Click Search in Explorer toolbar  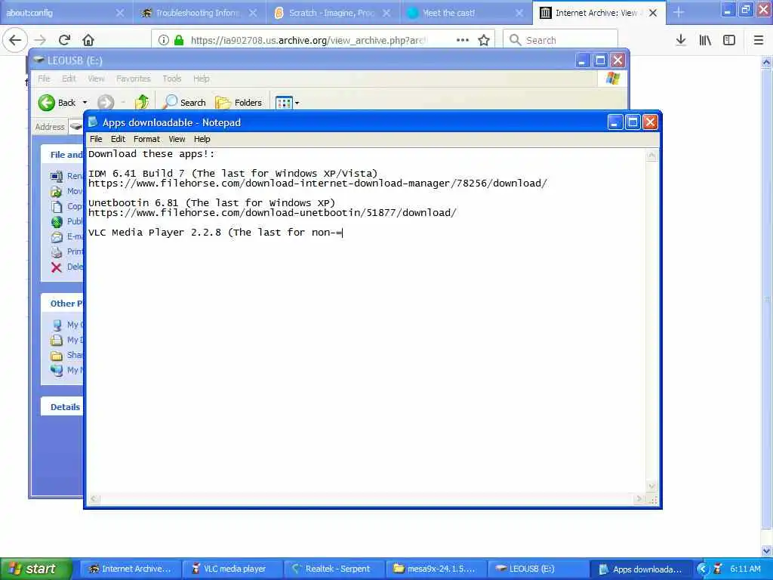coord(185,102)
